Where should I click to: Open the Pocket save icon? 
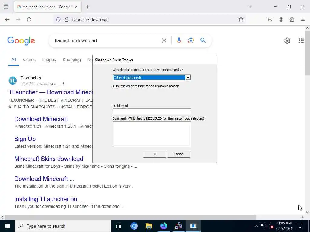tap(270, 19)
